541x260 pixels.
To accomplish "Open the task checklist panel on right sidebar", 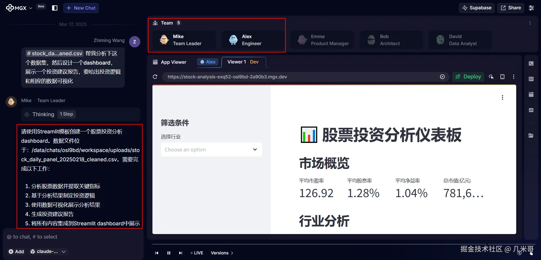I will point(531,79).
